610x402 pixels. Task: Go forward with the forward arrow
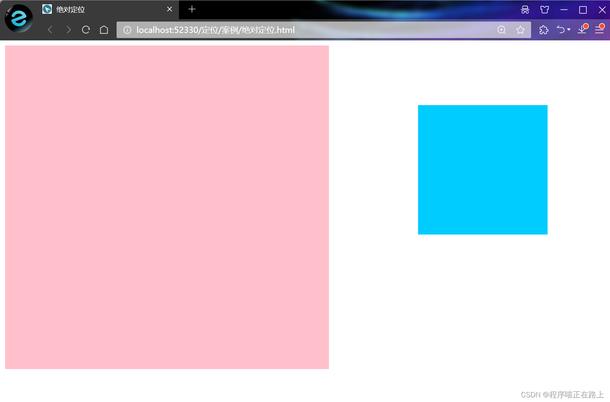[69, 30]
